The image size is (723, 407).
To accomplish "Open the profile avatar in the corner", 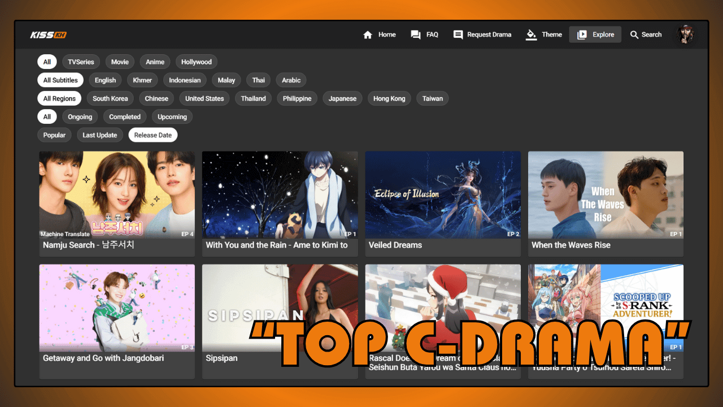I will (685, 34).
